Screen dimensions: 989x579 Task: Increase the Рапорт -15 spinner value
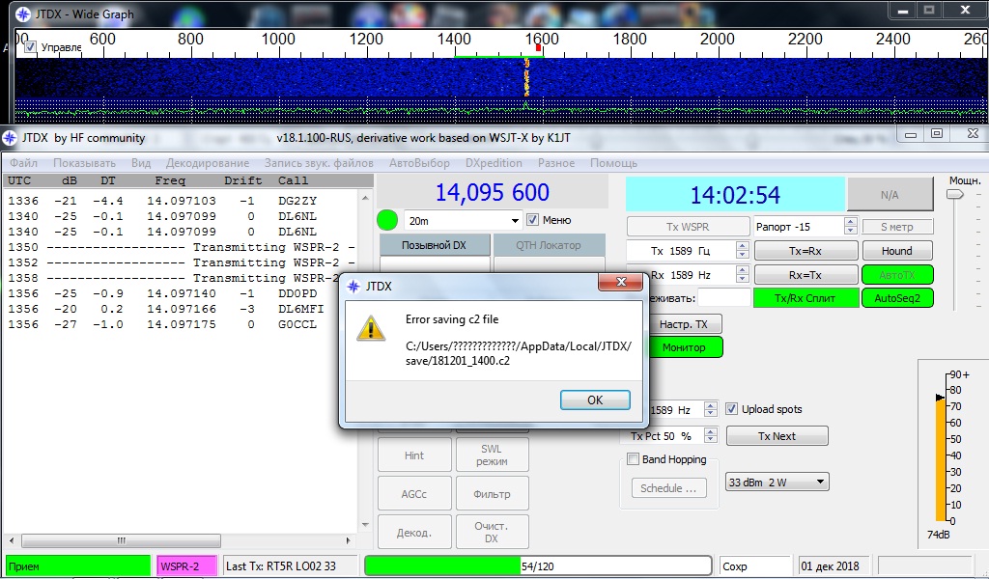click(850, 222)
